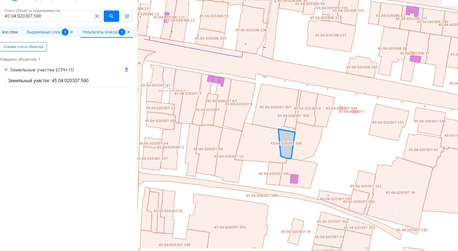458x251 pixels.
Task: Click parcel label 45:04:020307:78
Action: tap(296, 232)
